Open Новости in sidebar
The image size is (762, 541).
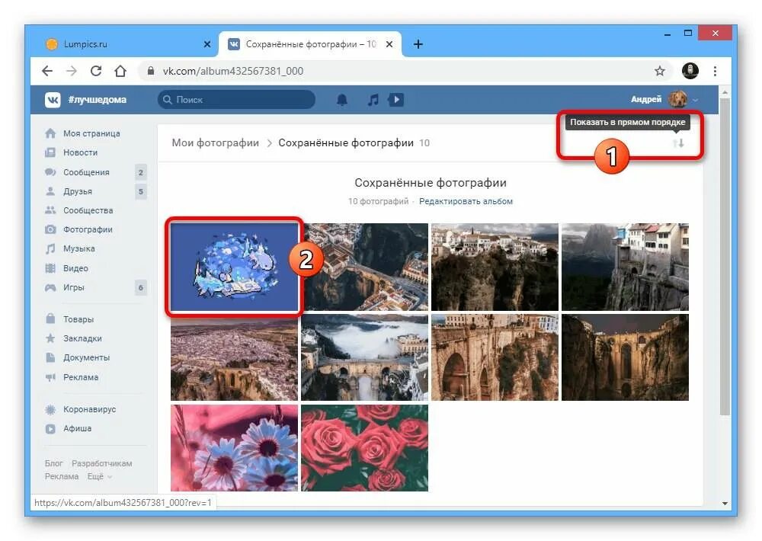pos(80,152)
